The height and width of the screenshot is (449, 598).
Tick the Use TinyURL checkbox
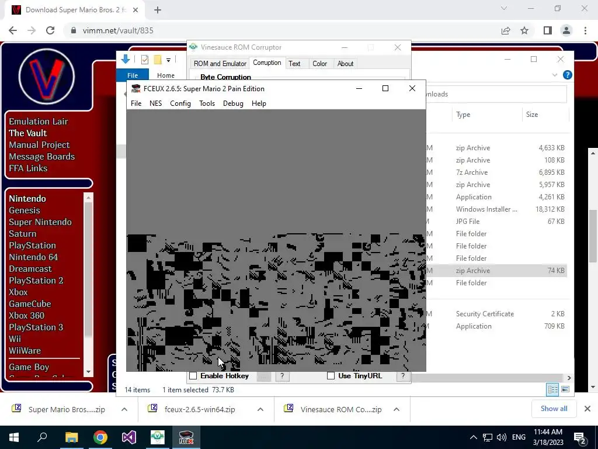[331, 376]
